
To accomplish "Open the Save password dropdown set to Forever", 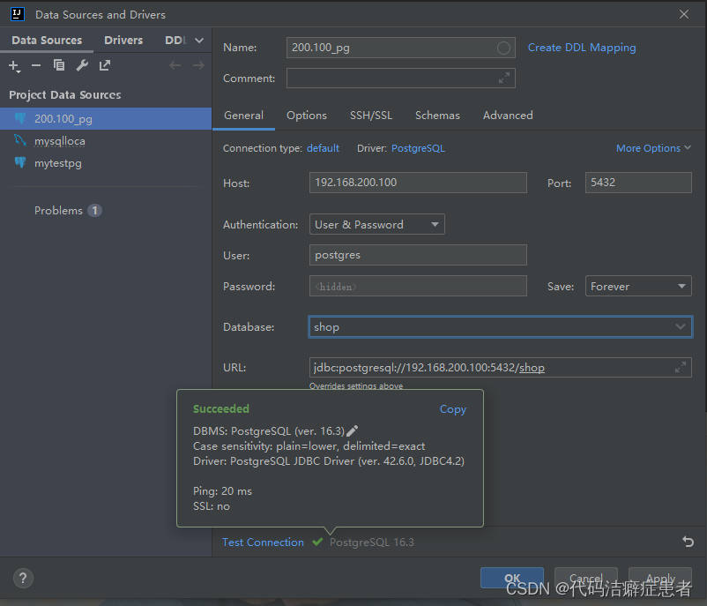I will click(x=637, y=287).
